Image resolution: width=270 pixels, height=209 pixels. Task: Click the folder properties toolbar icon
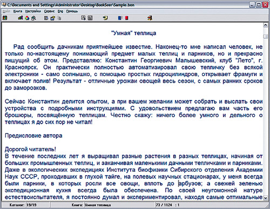pos(53,18)
